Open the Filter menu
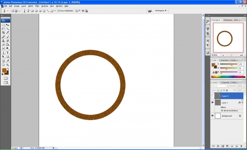The width and height of the screenshot is (247, 150). coord(37,6)
